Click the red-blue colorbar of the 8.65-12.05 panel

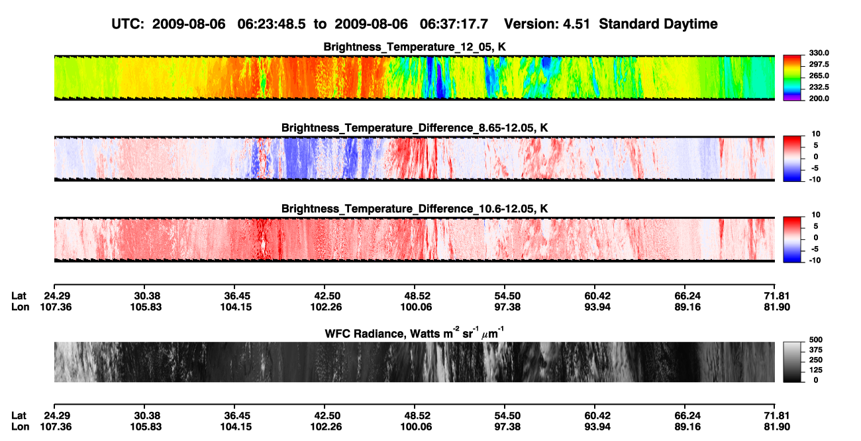click(791, 159)
